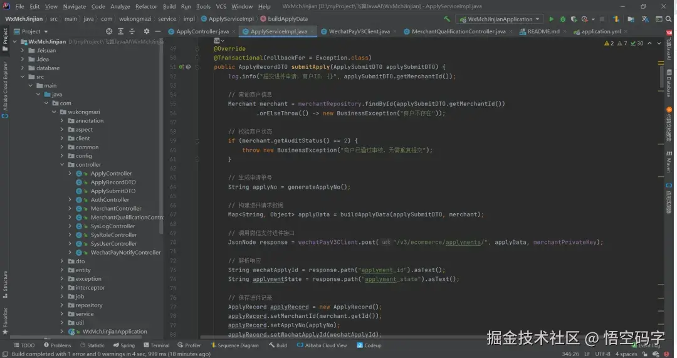This screenshot has height=358, width=677.
Task: Open the File menu
Action: tap(19, 6)
